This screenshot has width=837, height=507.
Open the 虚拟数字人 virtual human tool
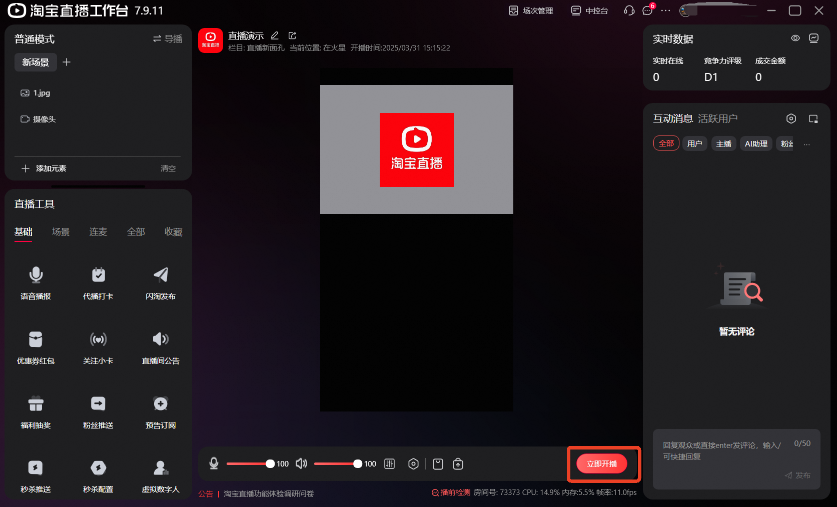(x=161, y=476)
